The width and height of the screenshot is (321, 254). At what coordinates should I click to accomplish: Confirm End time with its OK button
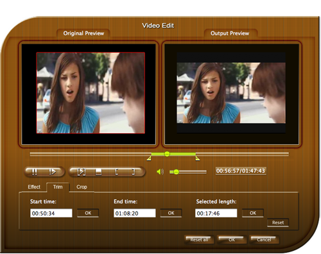pyautogui.click(x=171, y=213)
